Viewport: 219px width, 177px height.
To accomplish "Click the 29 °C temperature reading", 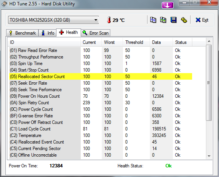I will point(118,20).
